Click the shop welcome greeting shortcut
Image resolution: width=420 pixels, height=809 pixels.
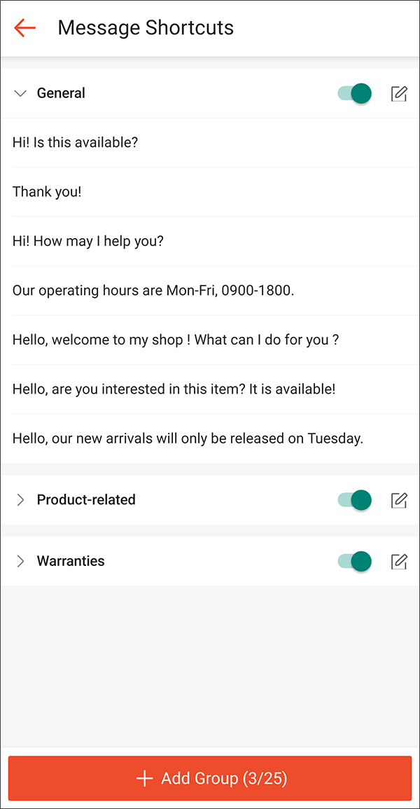pyautogui.click(x=175, y=339)
